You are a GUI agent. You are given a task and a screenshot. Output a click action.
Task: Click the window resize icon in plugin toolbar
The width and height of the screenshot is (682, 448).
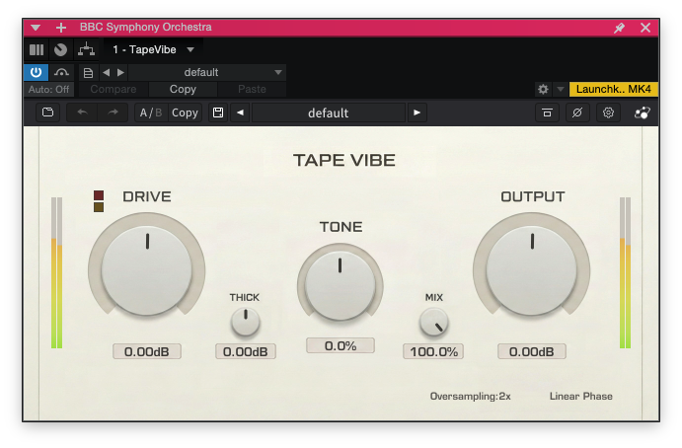[547, 112]
